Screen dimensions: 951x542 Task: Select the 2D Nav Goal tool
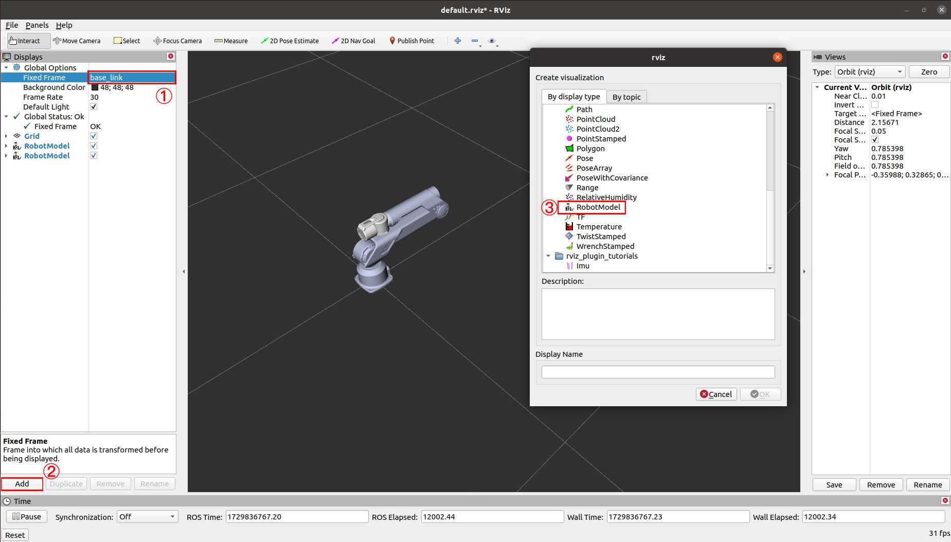coord(353,41)
